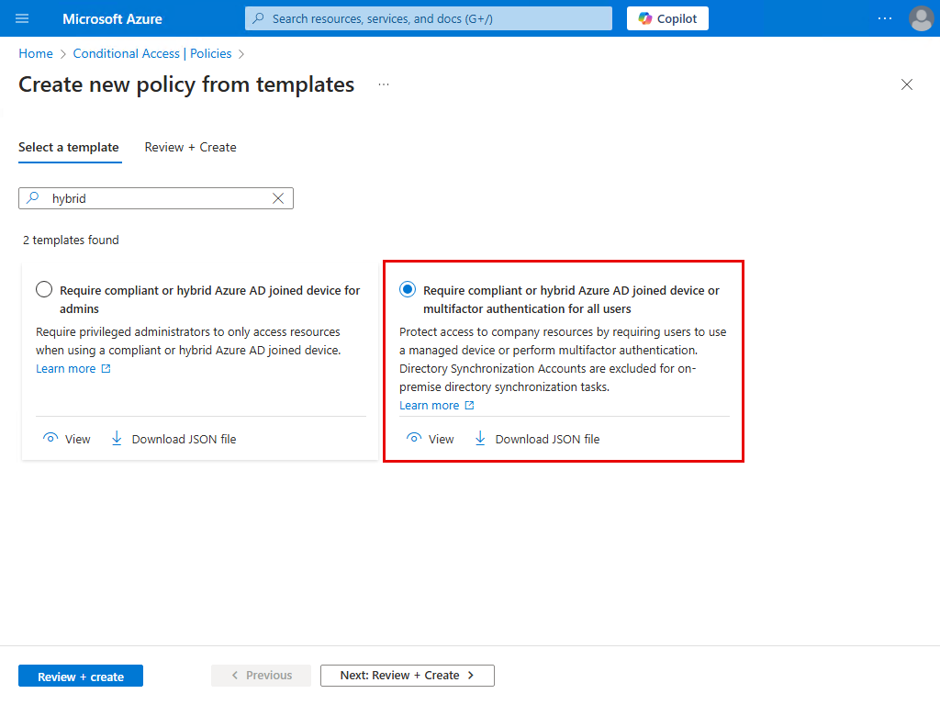The width and height of the screenshot is (940, 705).
Task: Clear the hybrid search text
Action: pos(278,198)
